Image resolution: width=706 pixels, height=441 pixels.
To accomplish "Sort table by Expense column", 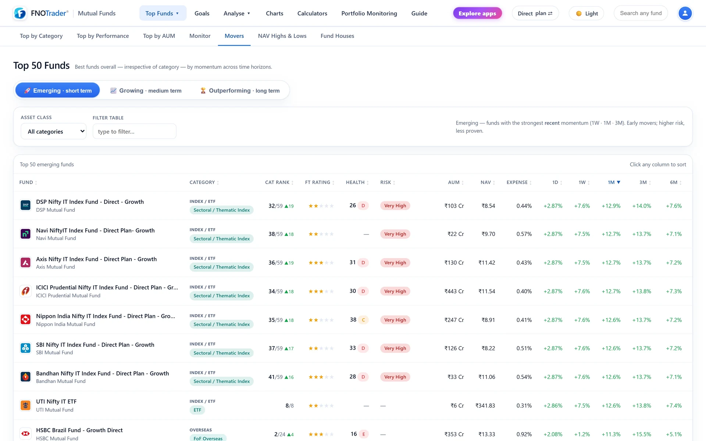I will pyautogui.click(x=519, y=182).
